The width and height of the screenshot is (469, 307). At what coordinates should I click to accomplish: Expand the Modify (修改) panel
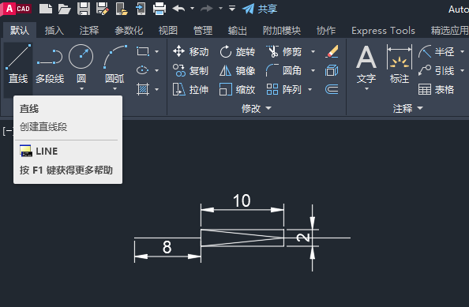(x=257, y=108)
